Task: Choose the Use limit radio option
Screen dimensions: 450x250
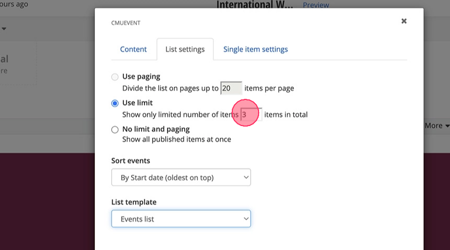Action: 115,103
